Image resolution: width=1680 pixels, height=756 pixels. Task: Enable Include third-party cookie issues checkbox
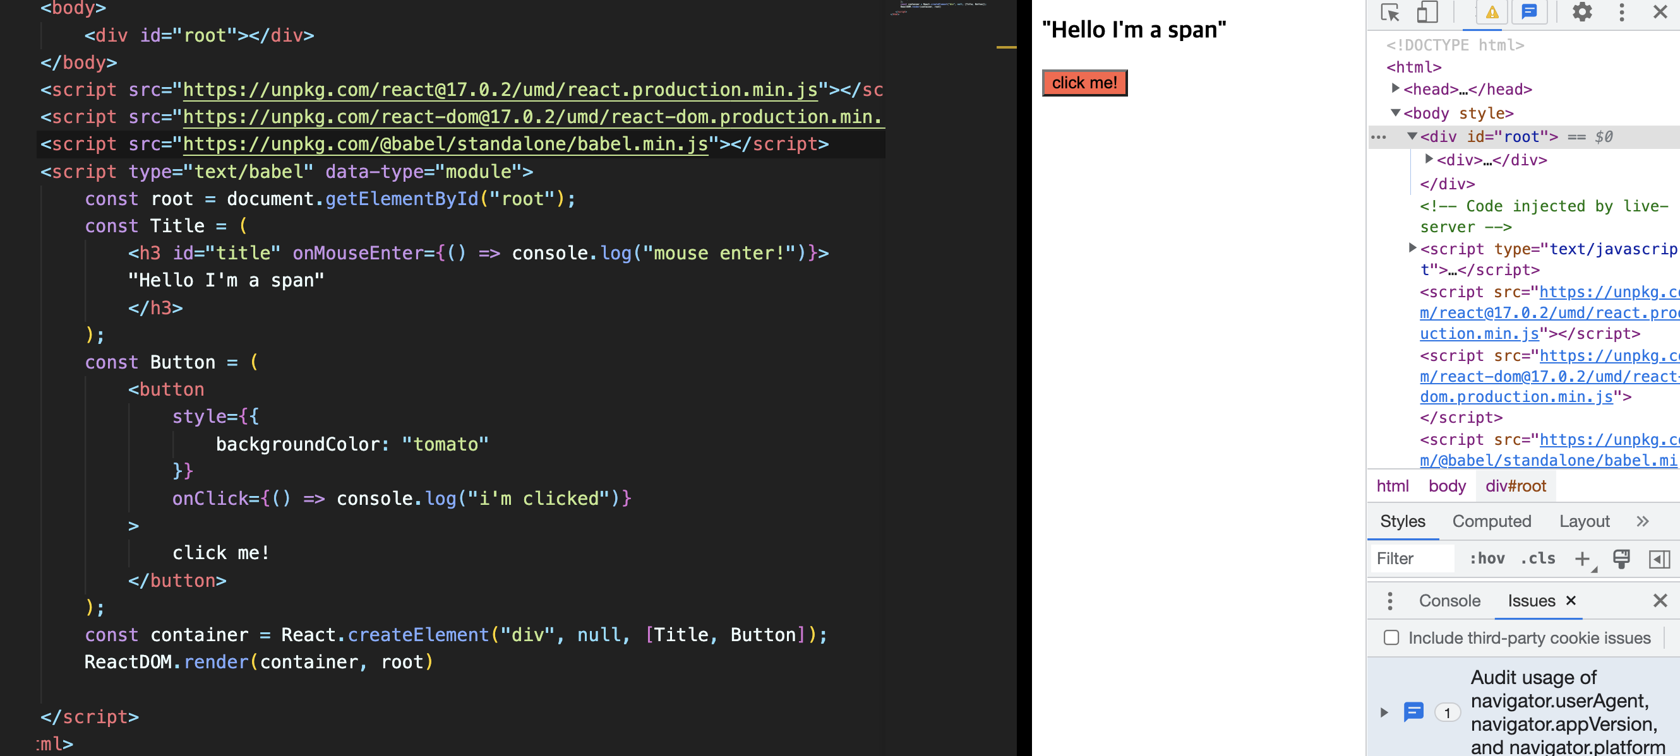[1391, 637]
